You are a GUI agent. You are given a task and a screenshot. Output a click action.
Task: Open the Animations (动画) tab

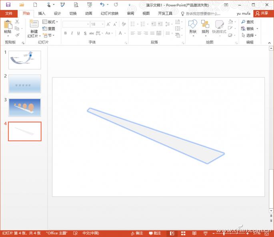[x=88, y=13]
